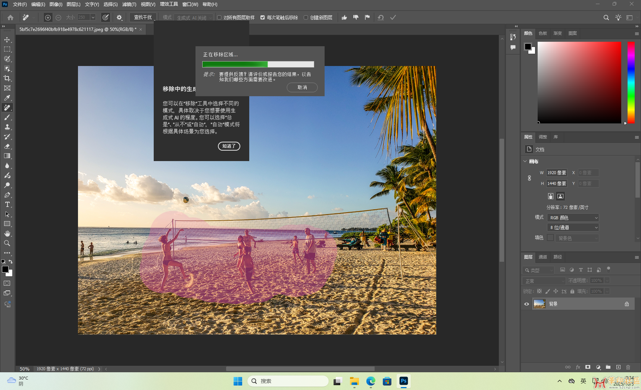The image size is (641, 390).
Task: Select the Crop tool
Action: click(x=7, y=78)
